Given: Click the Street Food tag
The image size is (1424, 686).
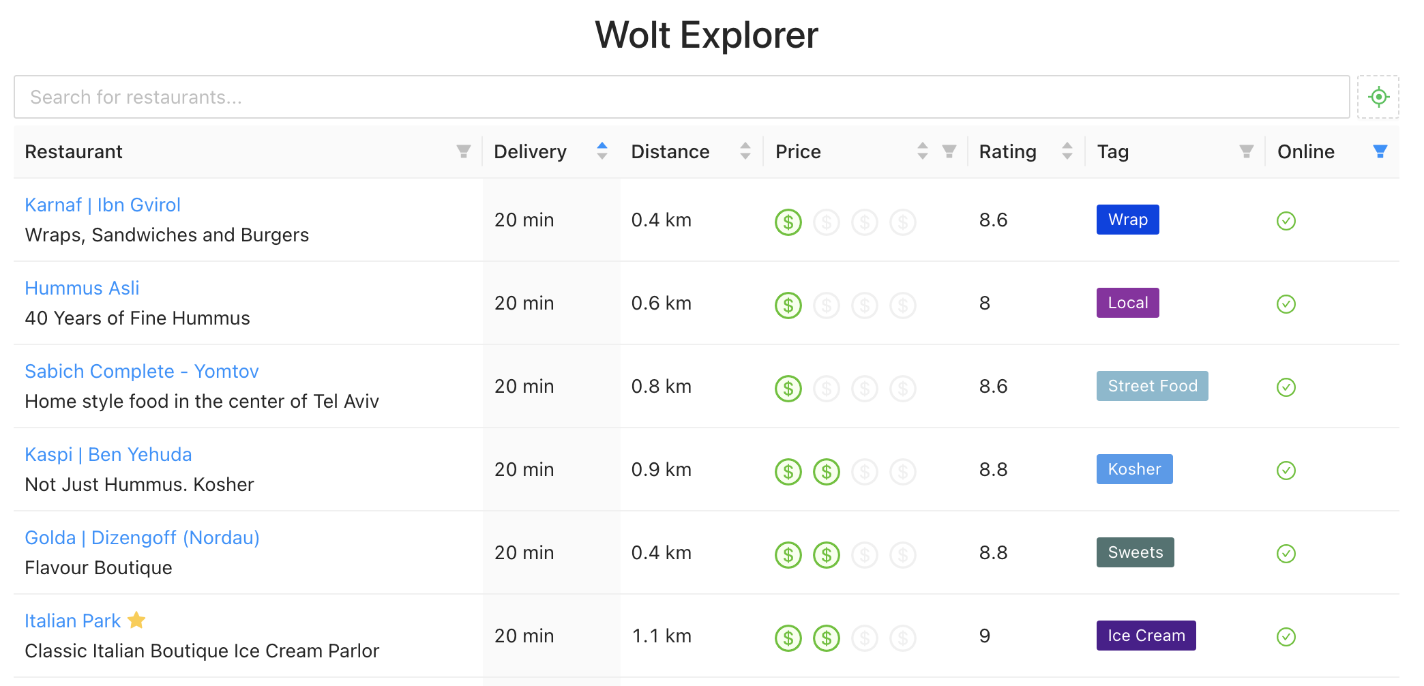Looking at the screenshot, I should [1153, 386].
